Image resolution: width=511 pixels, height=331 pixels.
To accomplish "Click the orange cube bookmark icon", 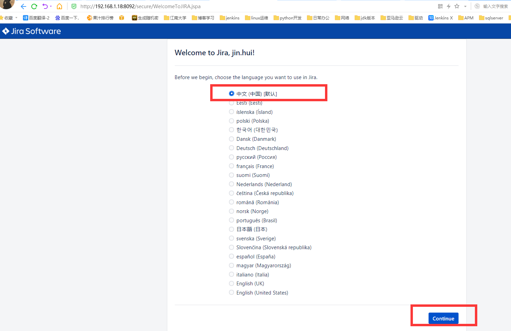I will 122,18.
